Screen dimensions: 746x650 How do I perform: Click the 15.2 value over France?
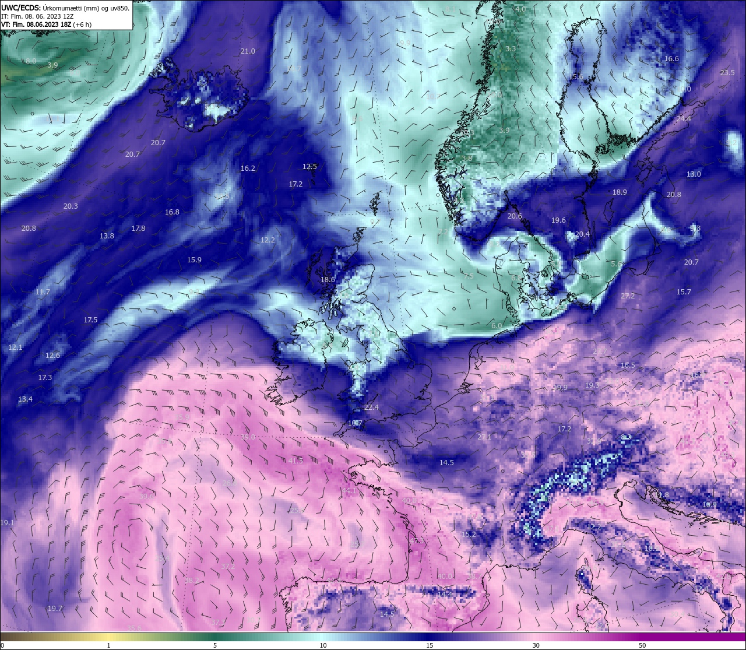(x=469, y=535)
